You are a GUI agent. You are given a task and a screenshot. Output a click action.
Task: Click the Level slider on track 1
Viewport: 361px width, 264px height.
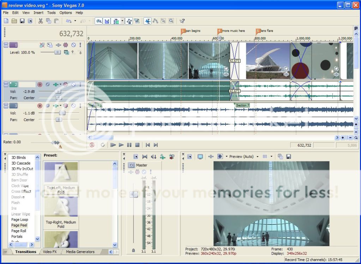58,53
